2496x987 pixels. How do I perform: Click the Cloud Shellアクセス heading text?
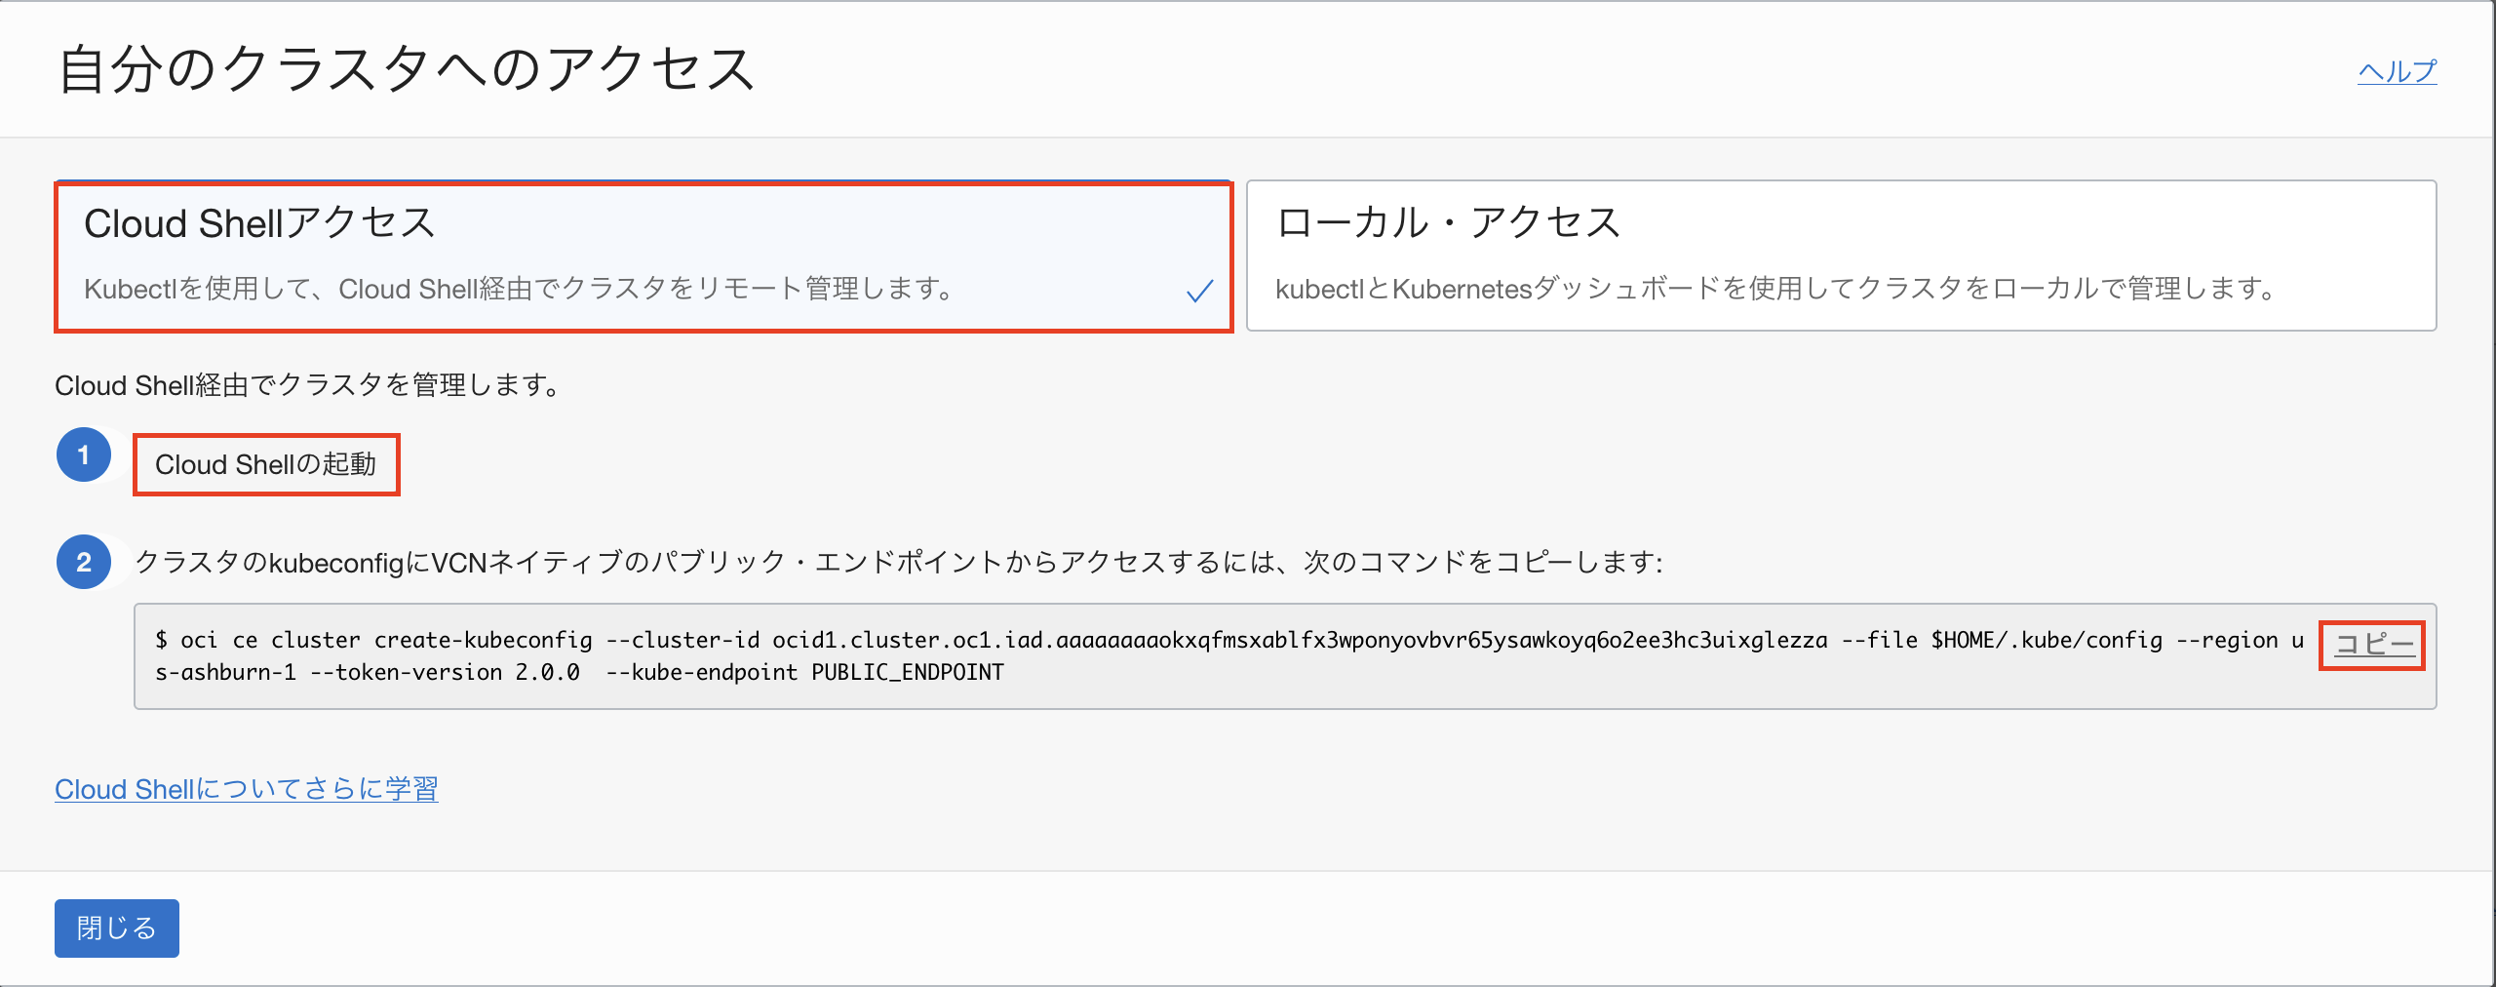point(259,223)
